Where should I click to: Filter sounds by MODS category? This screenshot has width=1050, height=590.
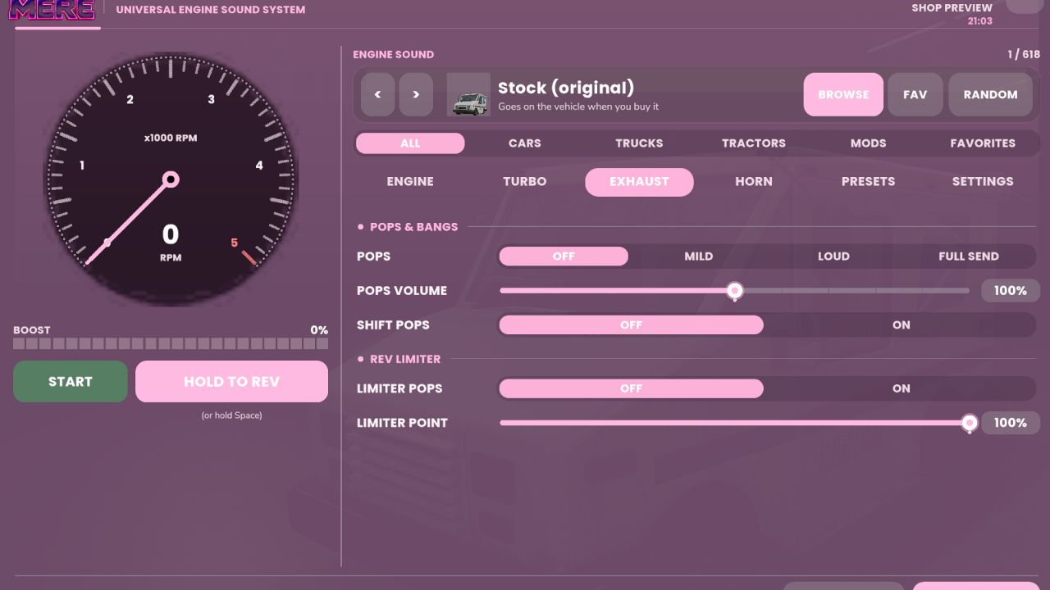868,143
